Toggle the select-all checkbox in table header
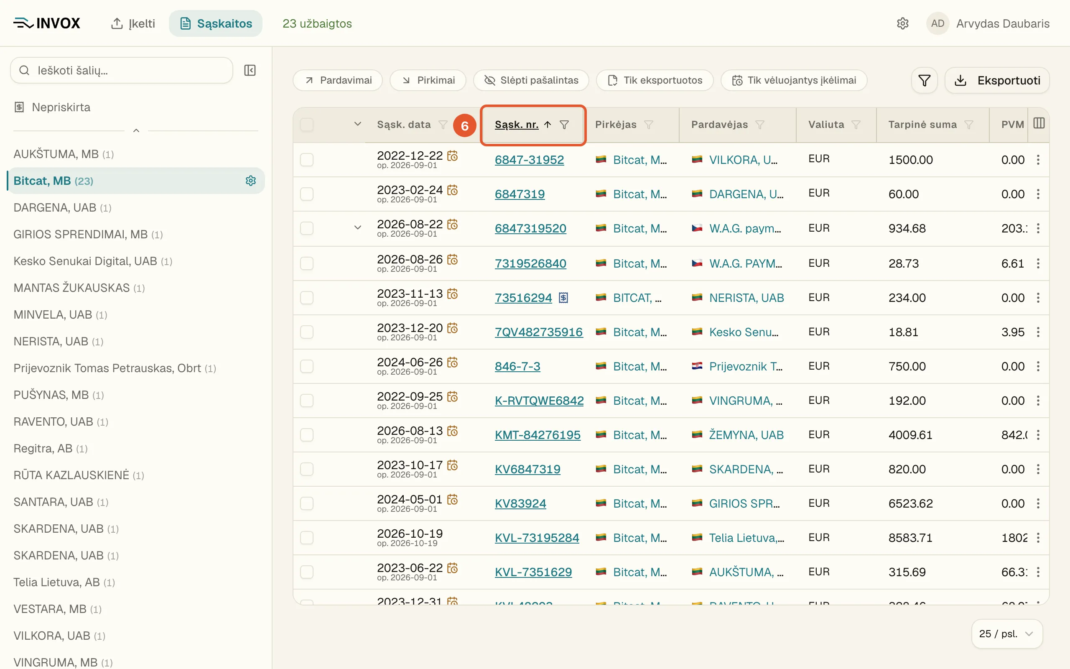Image resolution: width=1070 pixels, height=669 pixels. (307, 125)
